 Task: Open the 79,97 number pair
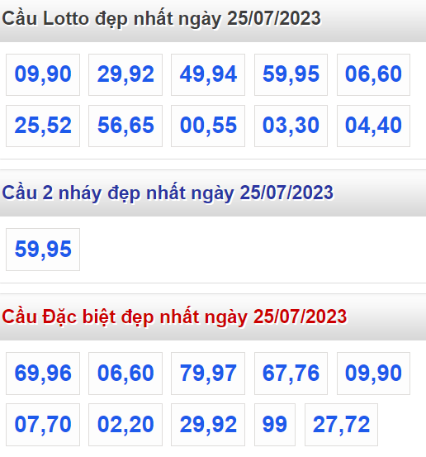pyautogui.click(x=208, y=374)
